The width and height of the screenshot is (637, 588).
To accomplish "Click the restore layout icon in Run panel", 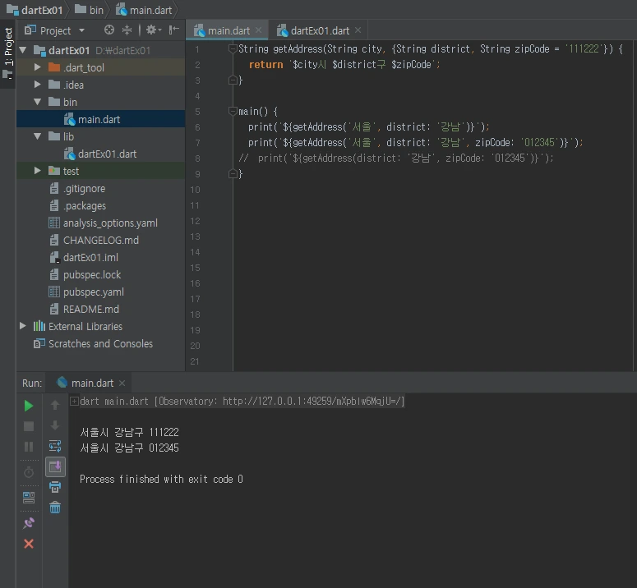I will point(29,498).
